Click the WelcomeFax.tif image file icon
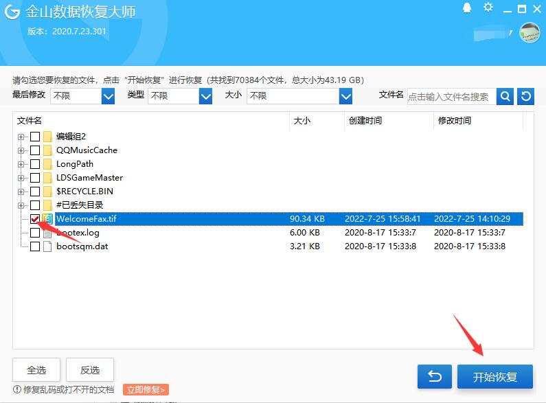Screen dimensions: 546x403 pyautogui.click(x=47, y=219)
